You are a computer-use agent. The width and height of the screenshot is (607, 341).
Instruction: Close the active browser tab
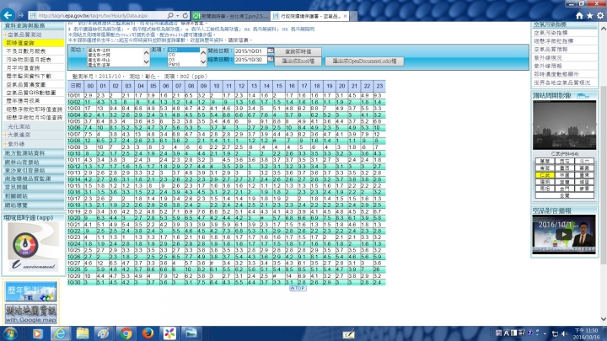click(x=345, y=16)
